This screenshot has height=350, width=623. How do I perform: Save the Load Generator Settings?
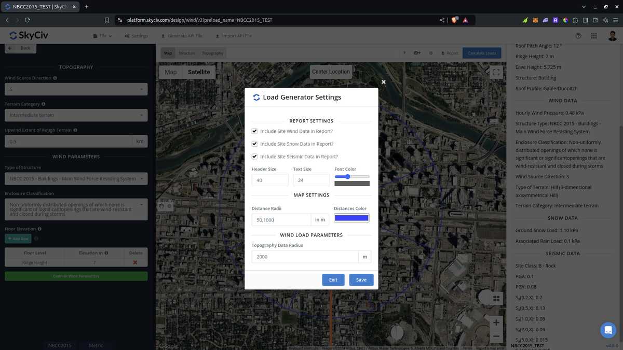click(361, 279)
